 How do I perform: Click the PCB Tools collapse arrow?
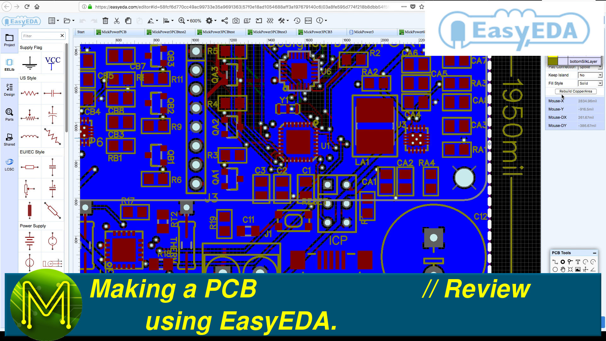point(594,253)
